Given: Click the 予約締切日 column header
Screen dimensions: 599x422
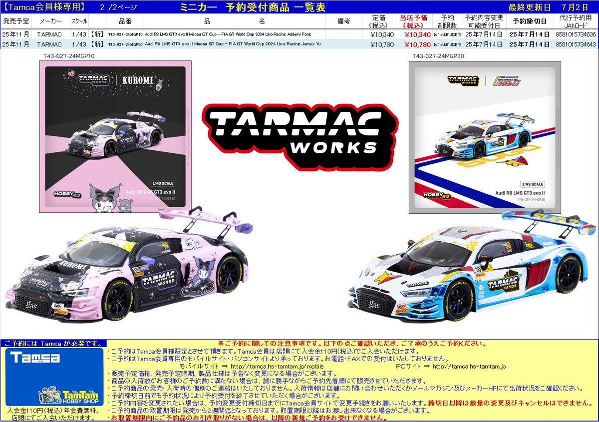Looking at the screenshot, I should 530,21.
